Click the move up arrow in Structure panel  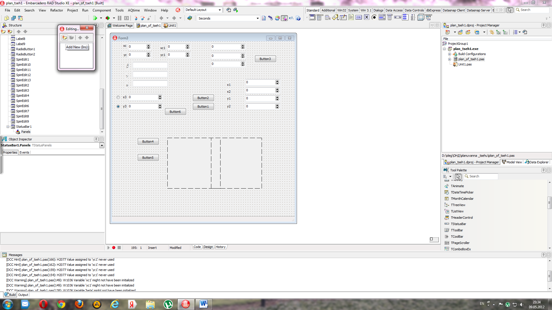(x=19, y=32)
